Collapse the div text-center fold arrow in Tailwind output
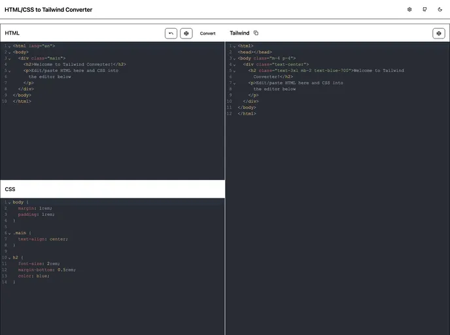 (x=234, y=65)
